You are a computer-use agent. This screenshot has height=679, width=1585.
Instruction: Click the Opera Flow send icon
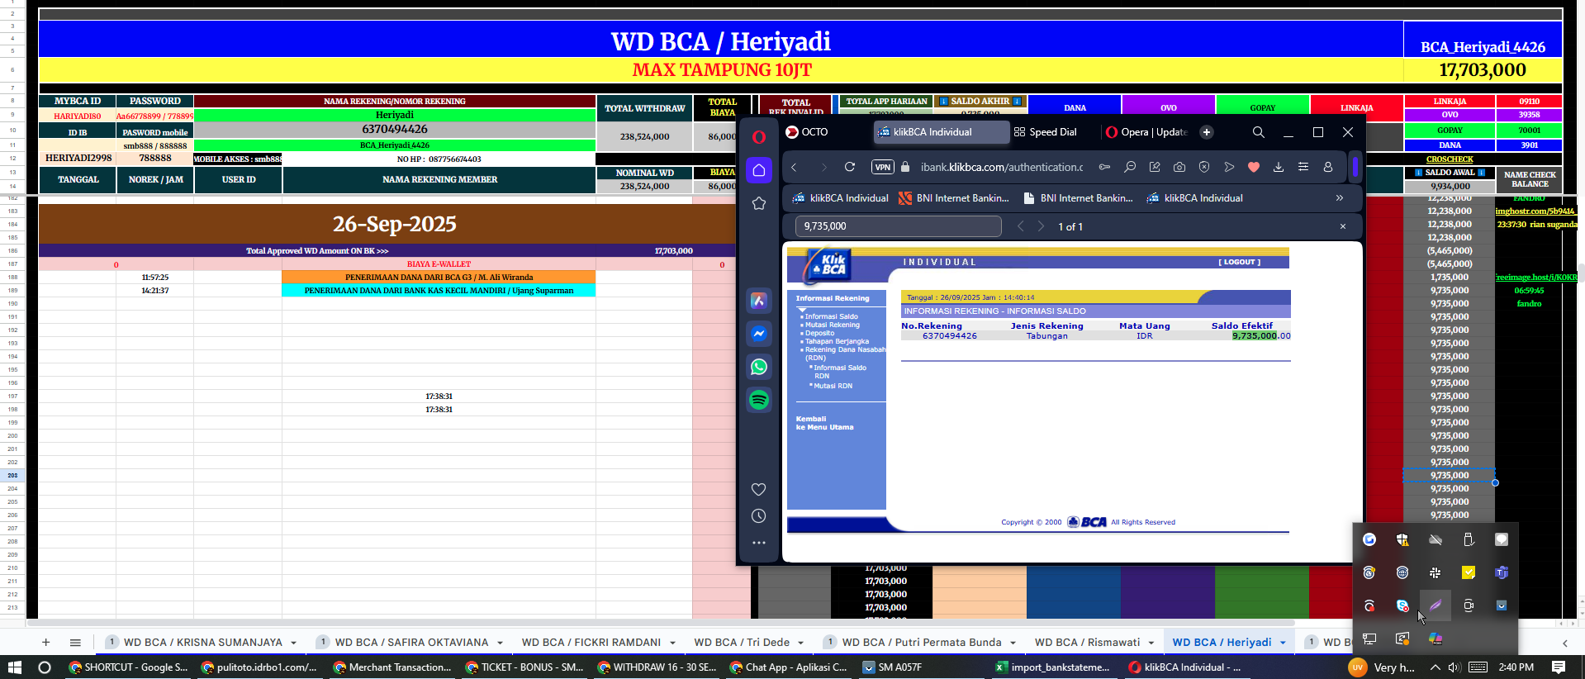click(1228, 167)
